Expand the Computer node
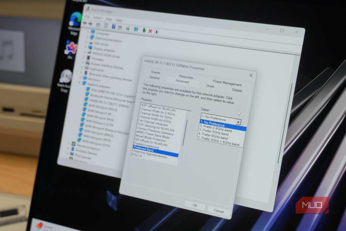346x231 pixels. [x=88, y=31]
